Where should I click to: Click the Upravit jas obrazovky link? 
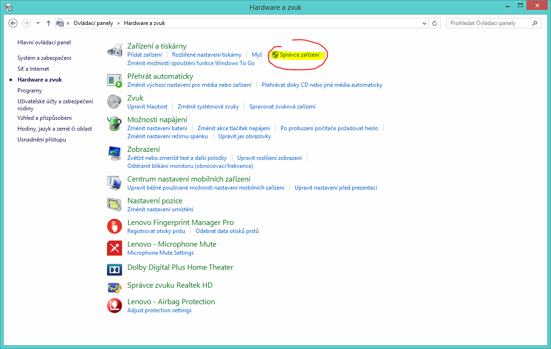click(245, 136)
